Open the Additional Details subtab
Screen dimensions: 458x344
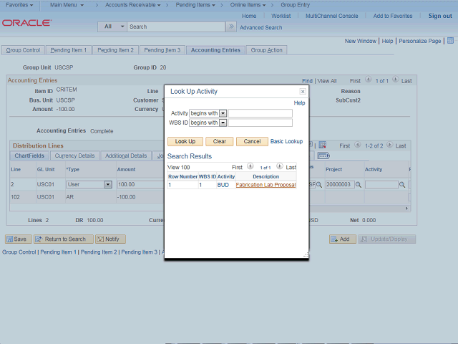coord(126,156)
